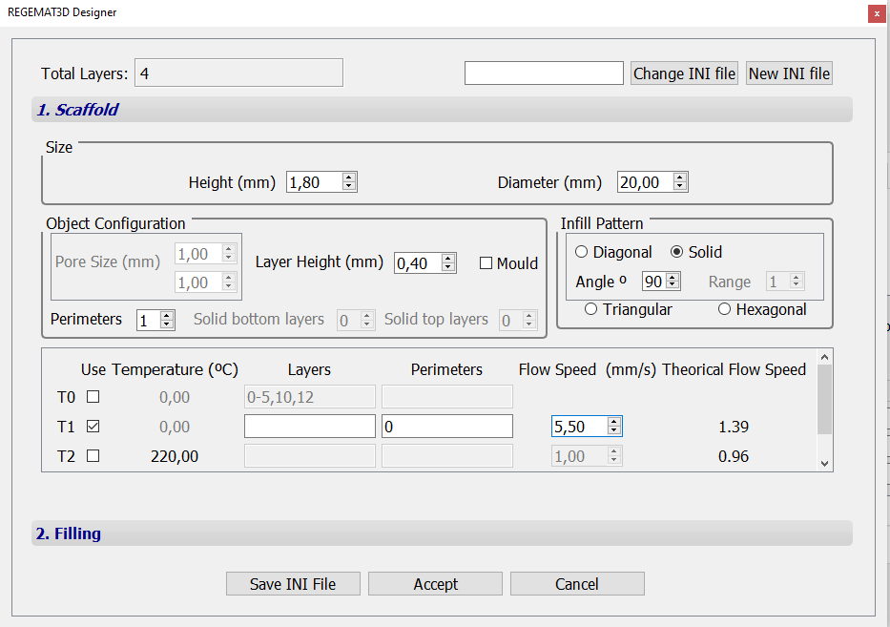890x627 pixels.
Task: Choose the Hexagonal infill pattern
Action: point(725,309)
